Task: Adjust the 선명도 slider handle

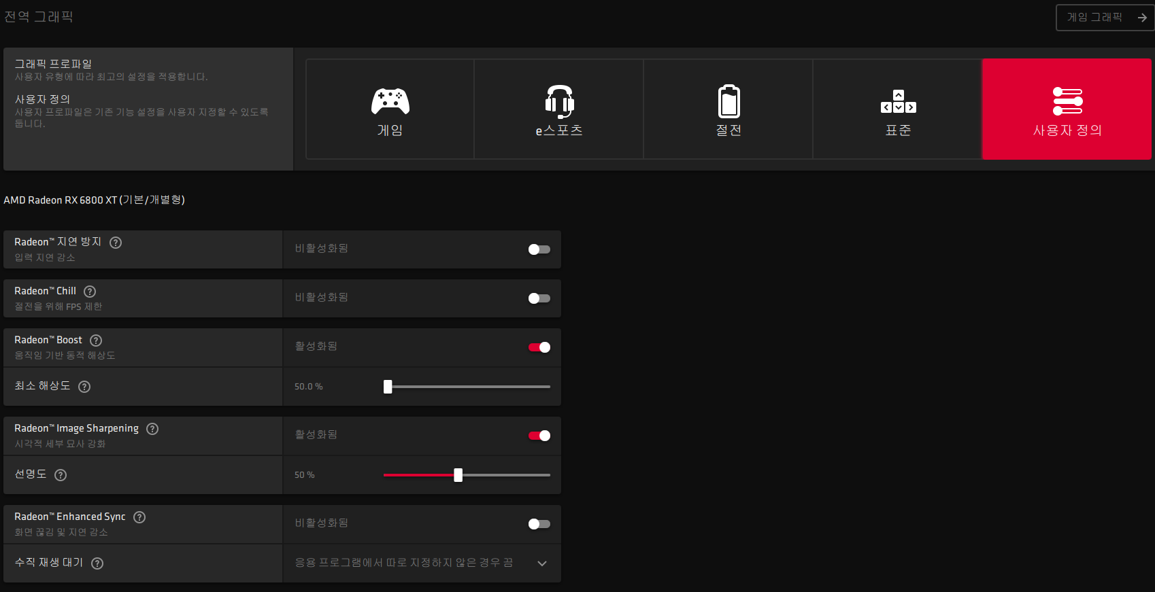Action: pyautogui.click(x=458, y=475)
